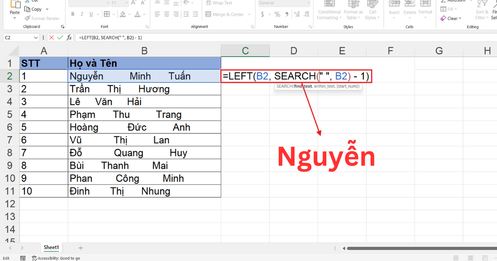Toggle center alignment for the cell

point(166,14)
